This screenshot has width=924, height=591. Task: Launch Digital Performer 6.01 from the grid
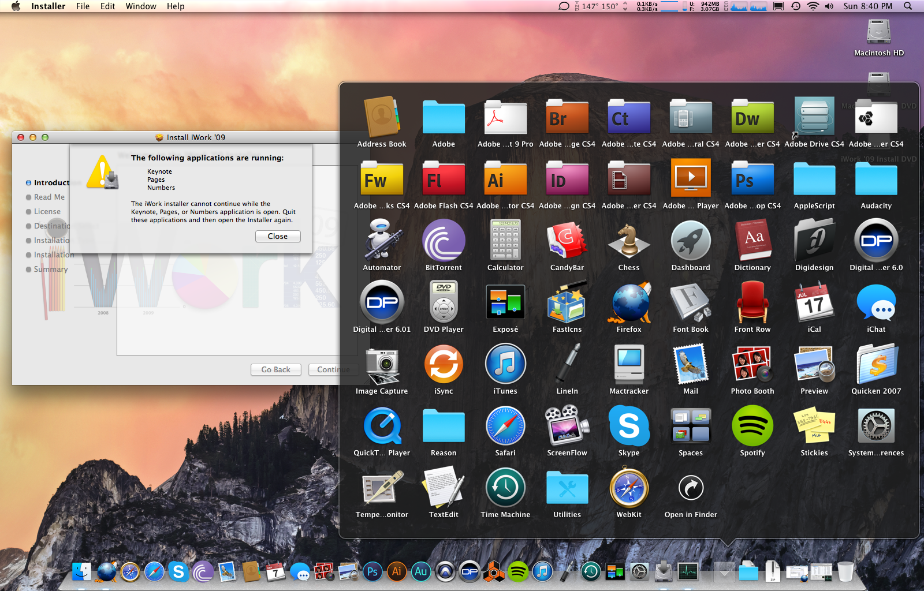(x=382, y=302)
